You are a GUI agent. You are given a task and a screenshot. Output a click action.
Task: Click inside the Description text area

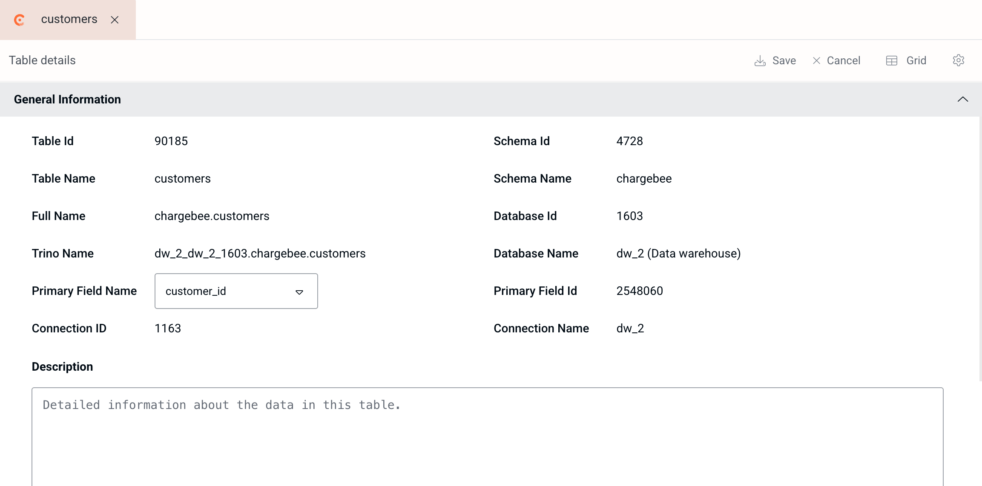tap(488, 437)
